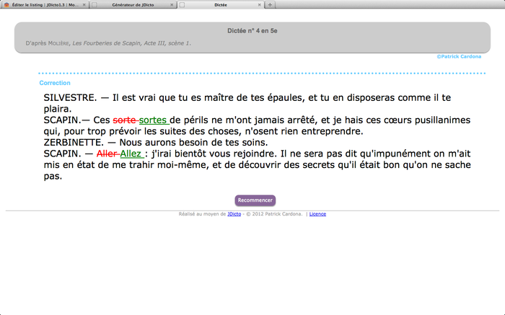This screenshot has width=505, height=315.
Task: Open a new tab with the plus button
Action: 270,4
